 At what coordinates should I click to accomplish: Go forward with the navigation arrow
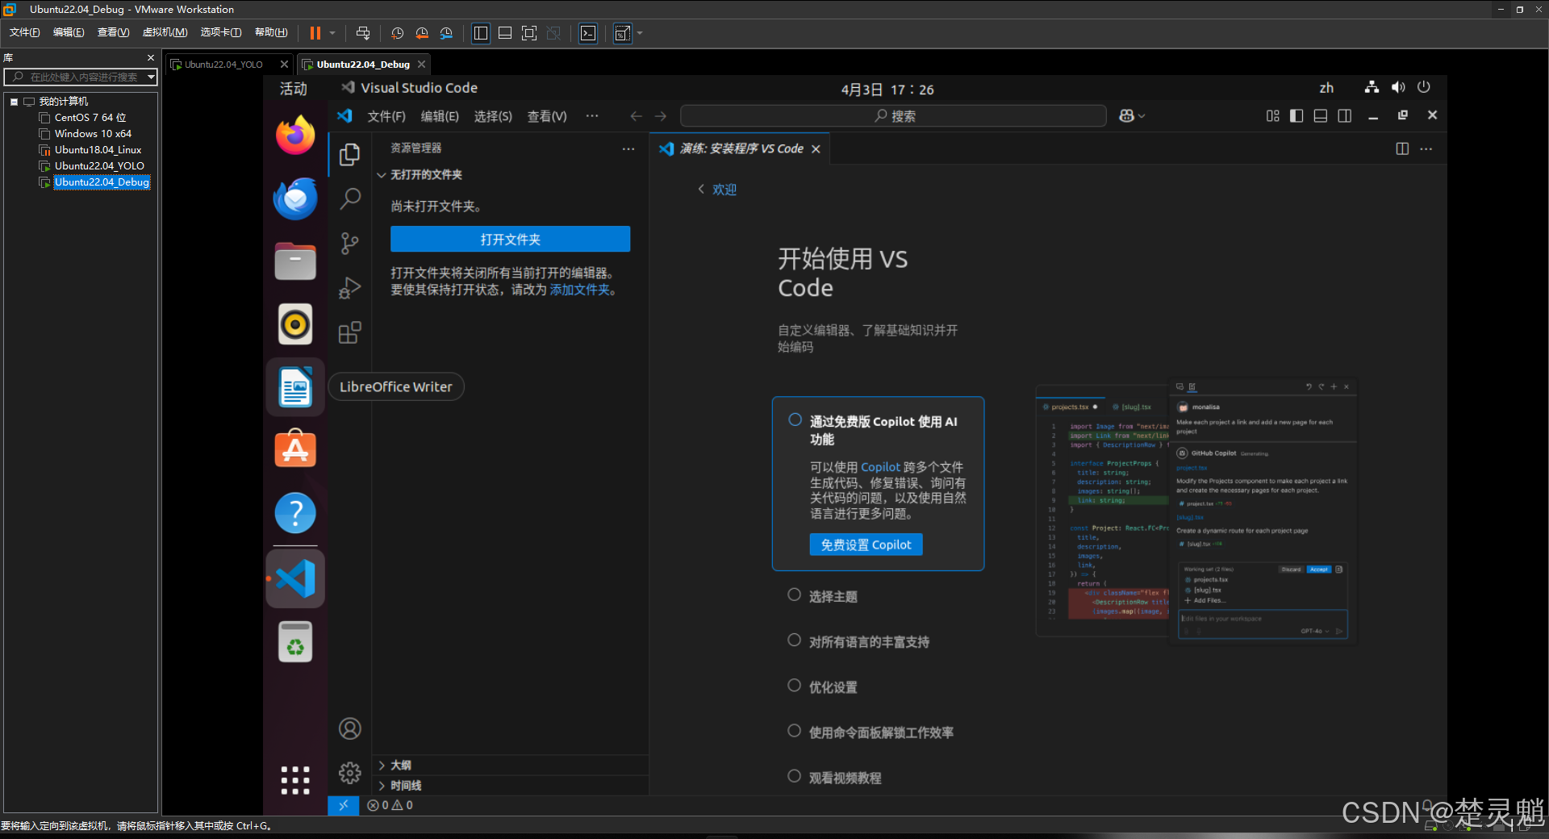tap(661, 116)
